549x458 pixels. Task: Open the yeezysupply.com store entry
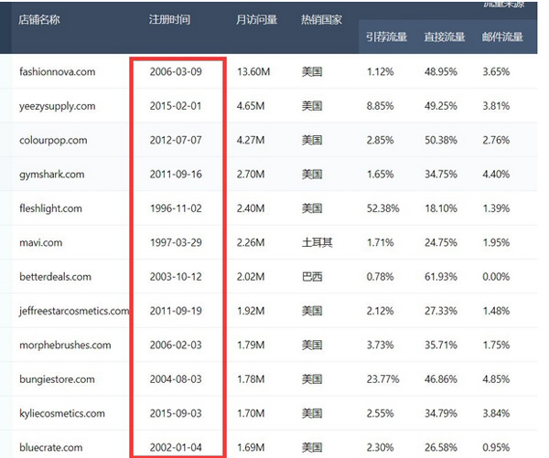(x=57, y=106)
